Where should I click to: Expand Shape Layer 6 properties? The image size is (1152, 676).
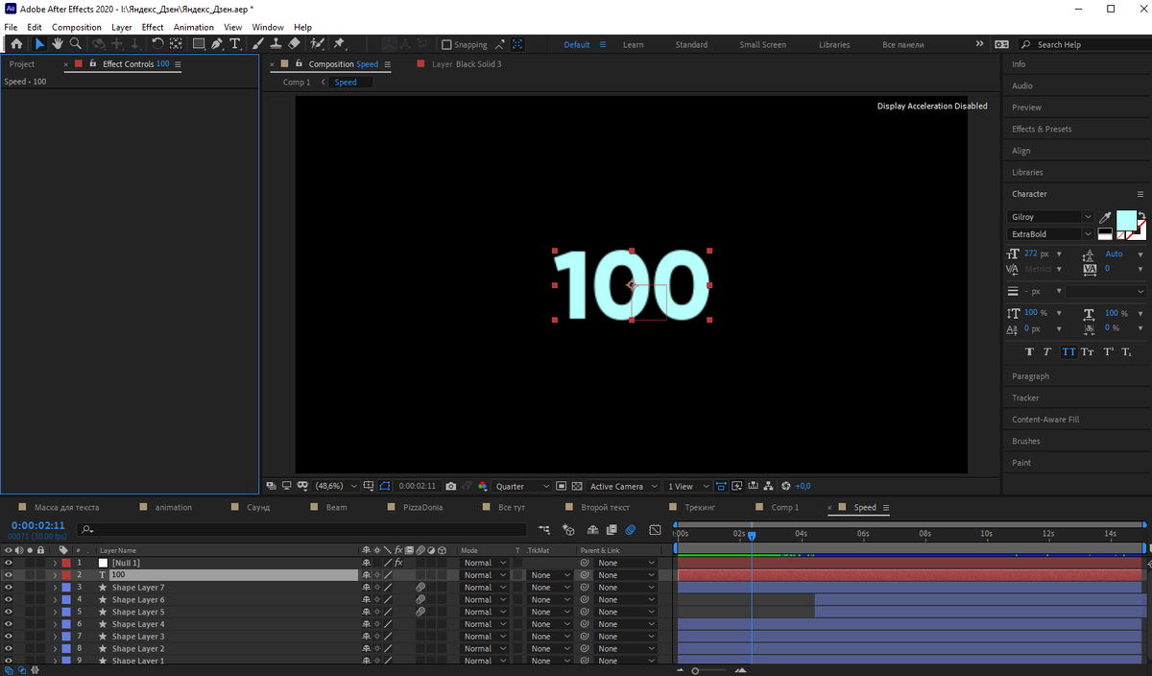pos(55,600)
